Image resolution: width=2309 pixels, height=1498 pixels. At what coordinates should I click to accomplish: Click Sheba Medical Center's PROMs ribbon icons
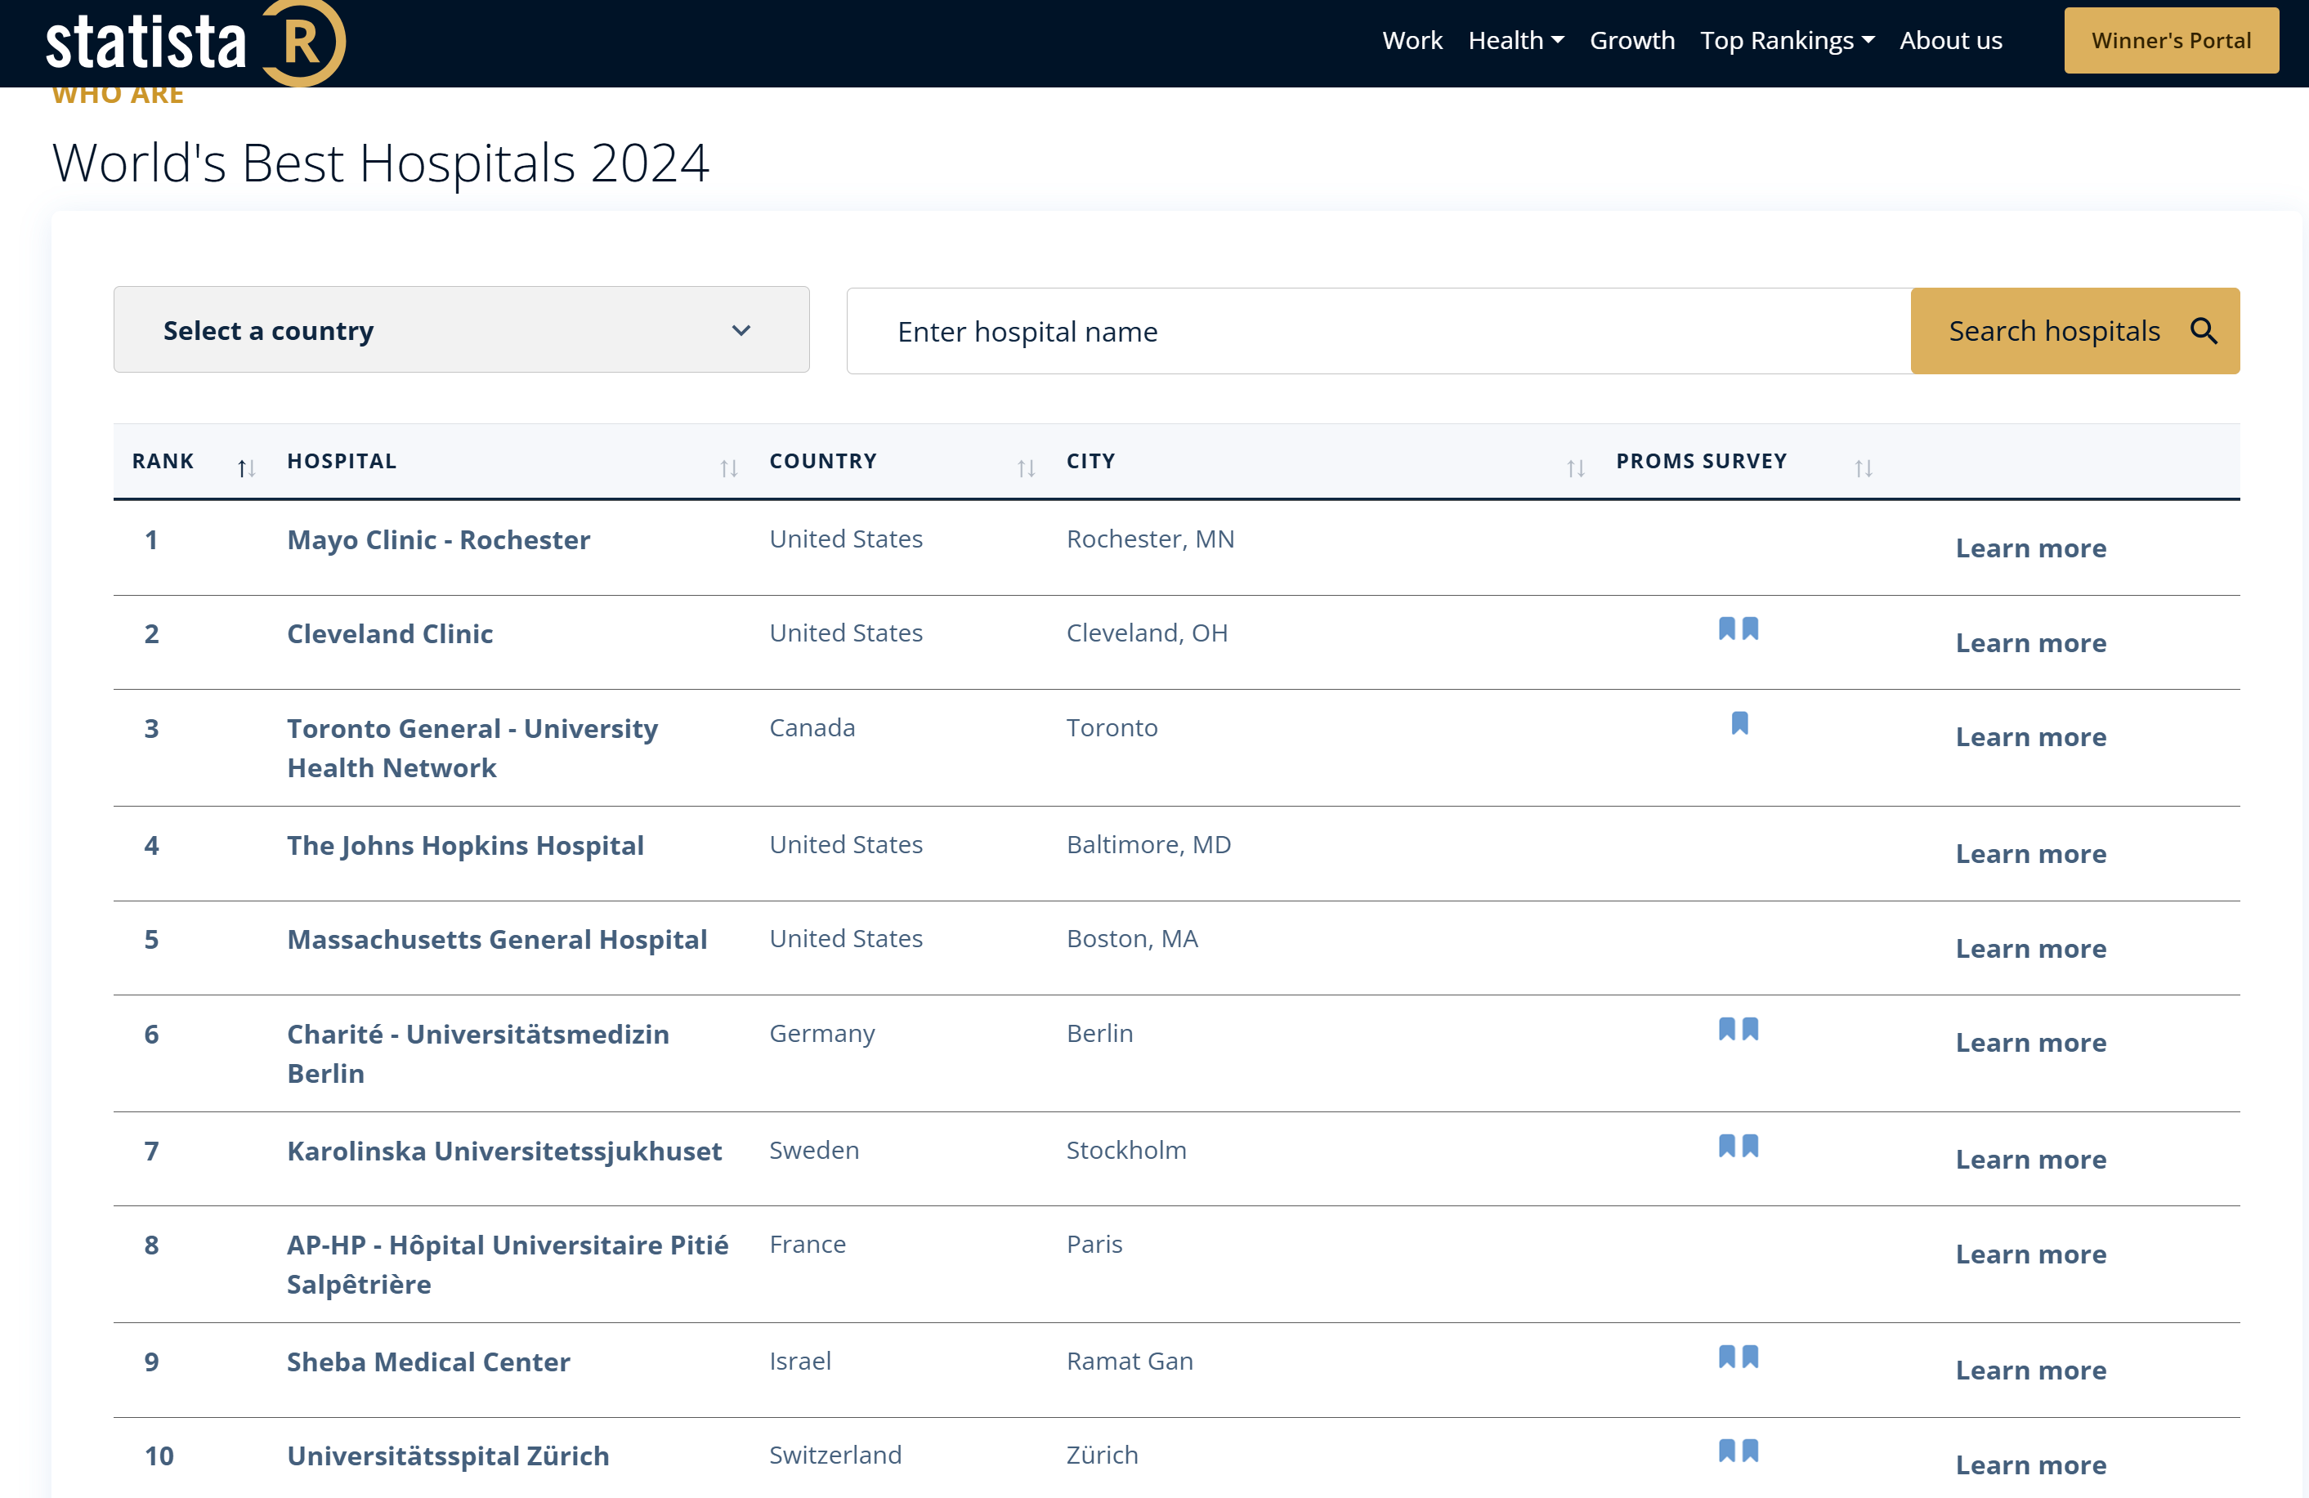pos(1738,1357)
